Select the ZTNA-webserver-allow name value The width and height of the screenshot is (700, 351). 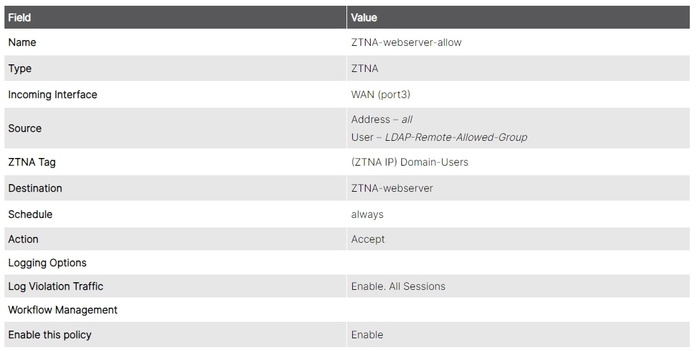pyautogui.click(x=406, y=43)
